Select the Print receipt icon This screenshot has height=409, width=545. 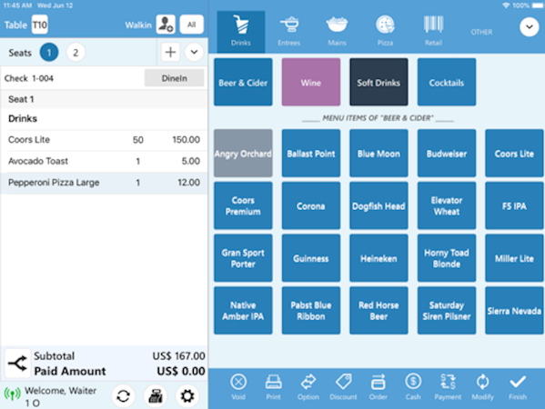(274, 383)
